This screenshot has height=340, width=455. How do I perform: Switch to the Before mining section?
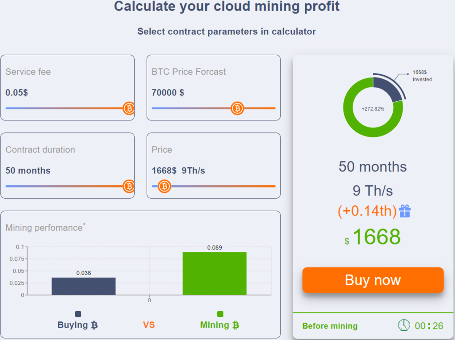330,326
